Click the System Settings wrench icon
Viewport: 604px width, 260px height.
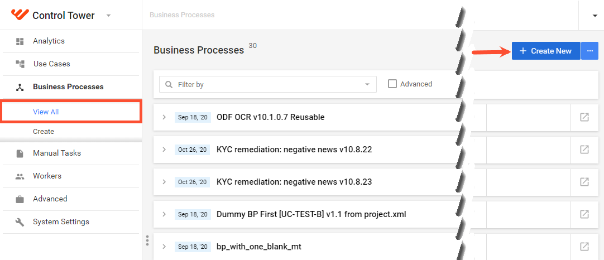click(x=20, y=222)
